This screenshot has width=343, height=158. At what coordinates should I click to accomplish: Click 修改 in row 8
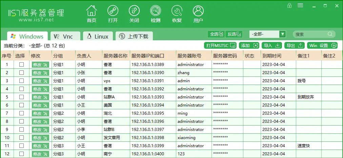click(40, 121)
